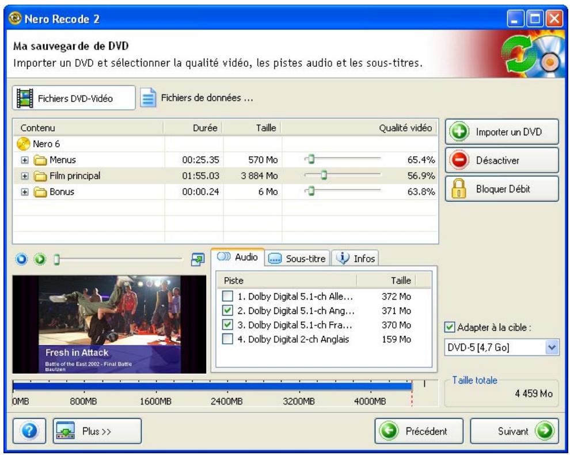Click the Menus folder icon
Screen dimensions: 570x455
click(40, 160)
